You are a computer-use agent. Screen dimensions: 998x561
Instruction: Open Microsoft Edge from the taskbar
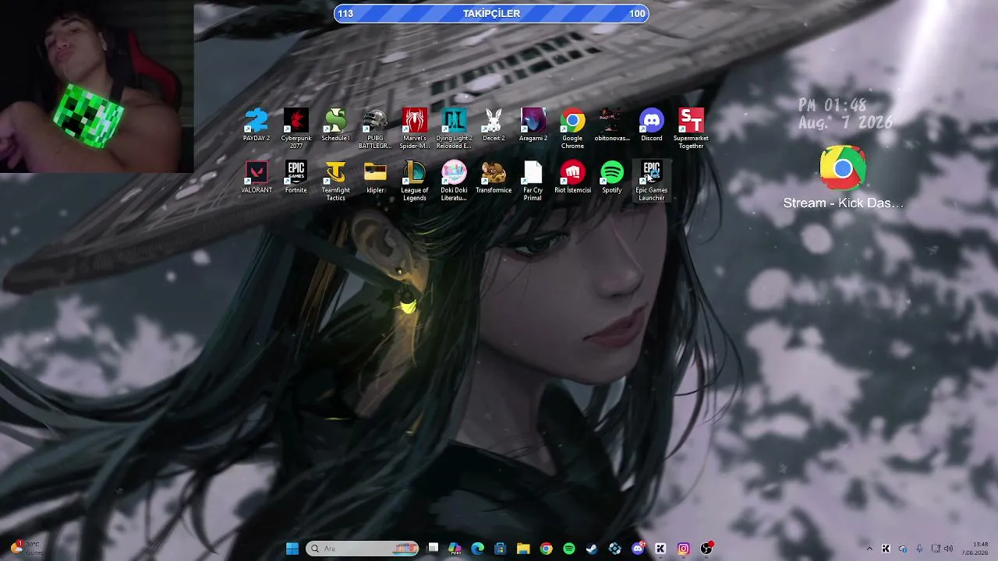478,549
